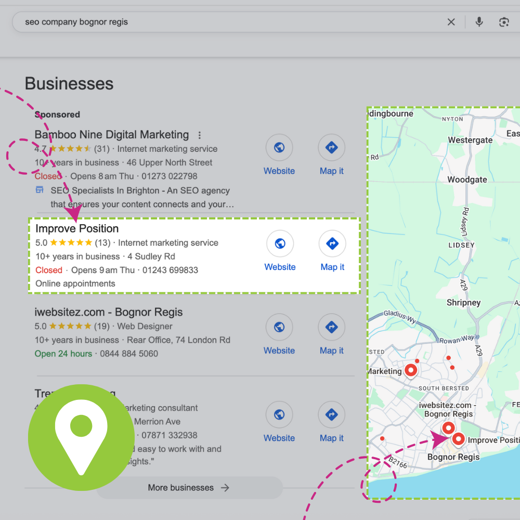Open Improve Position business listing title
The width and height of the screenshot is (520, 520).
(77, 229)
